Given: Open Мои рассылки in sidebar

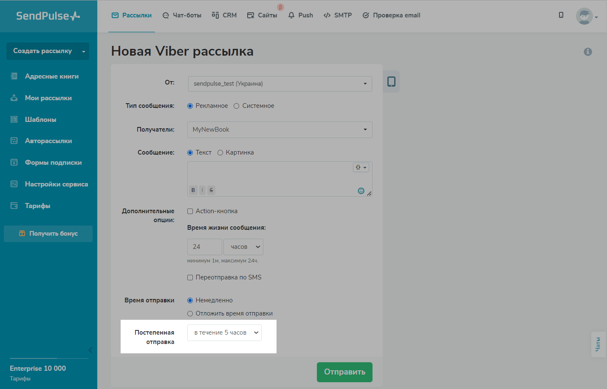Looking at the screenshot, I should [x=41, y=98].
